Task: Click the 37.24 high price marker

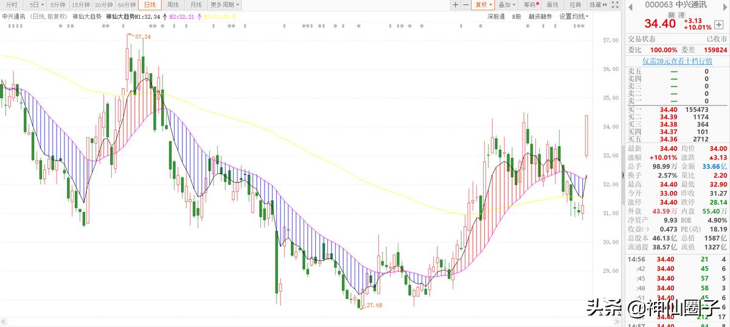Action: pyautogui.click(x=143, y=37)
